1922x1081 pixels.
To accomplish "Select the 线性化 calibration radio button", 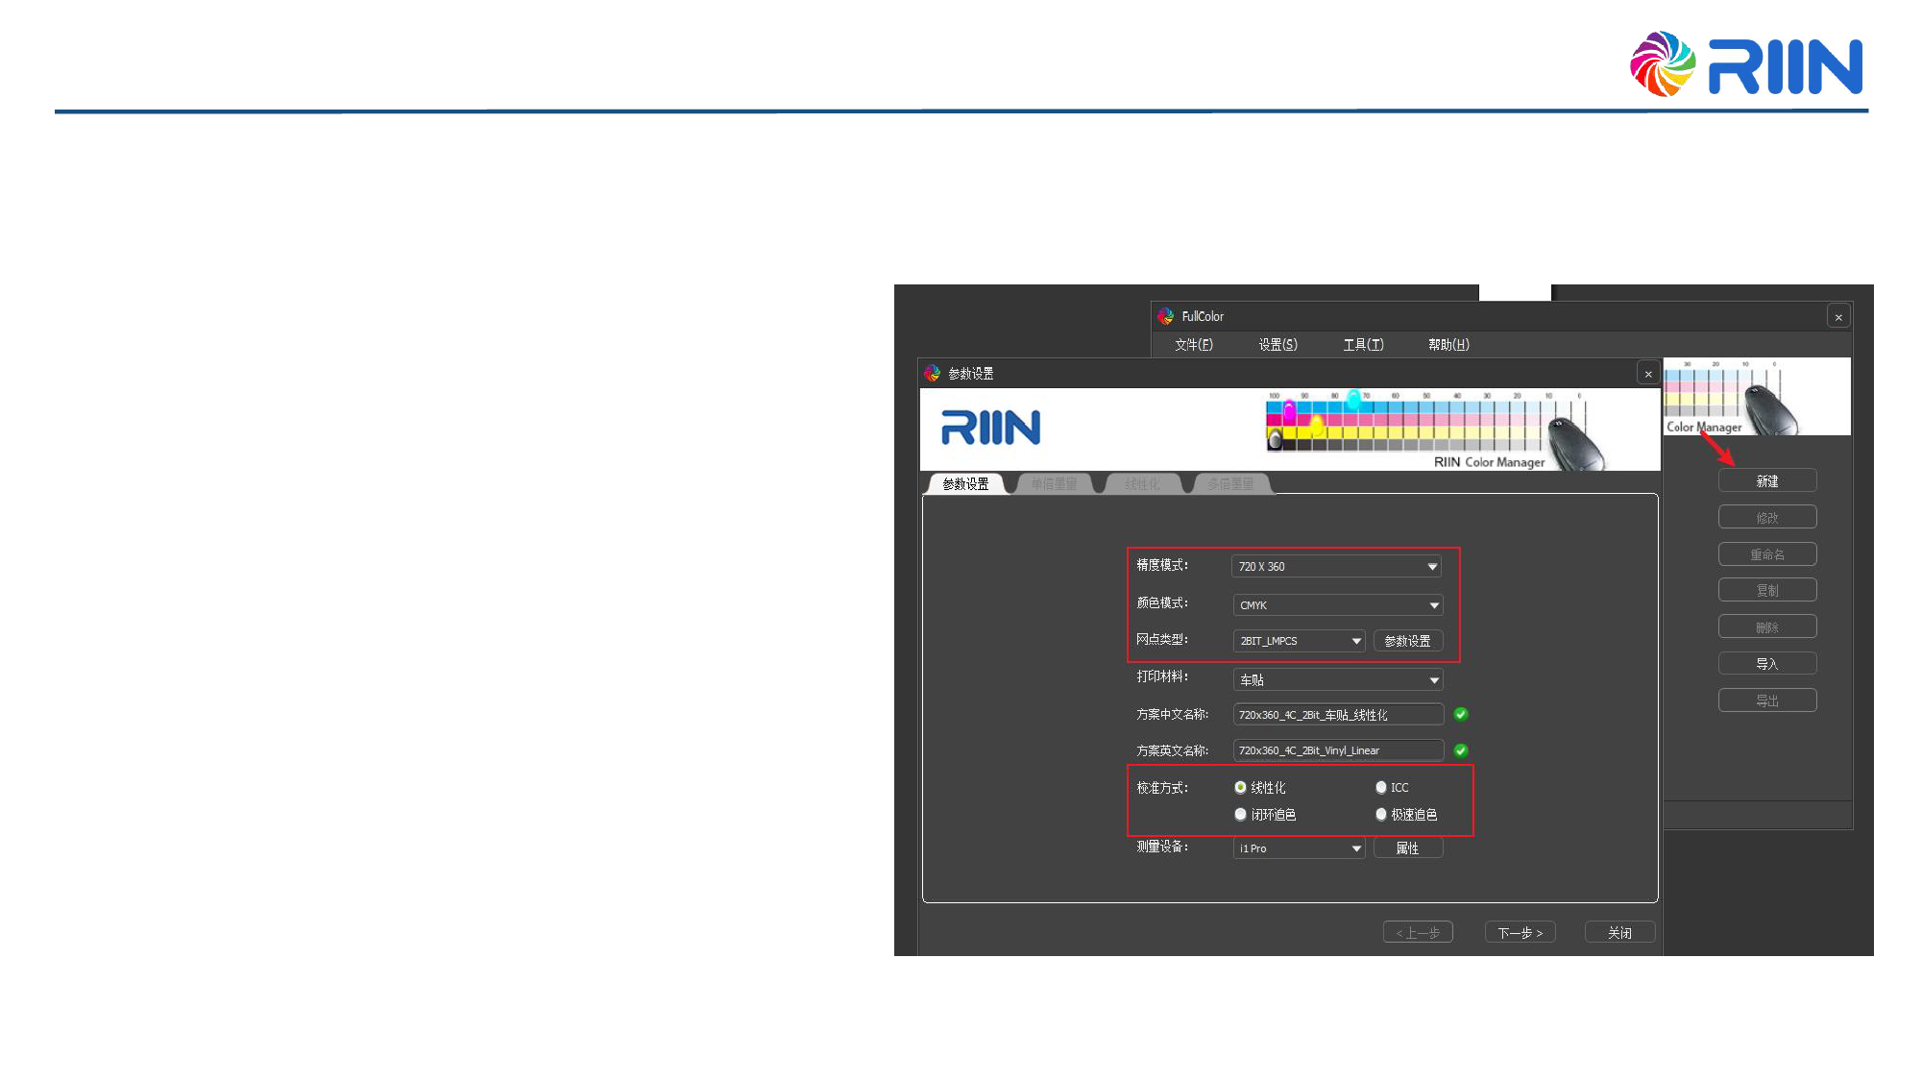I will tap(1241, 787).
